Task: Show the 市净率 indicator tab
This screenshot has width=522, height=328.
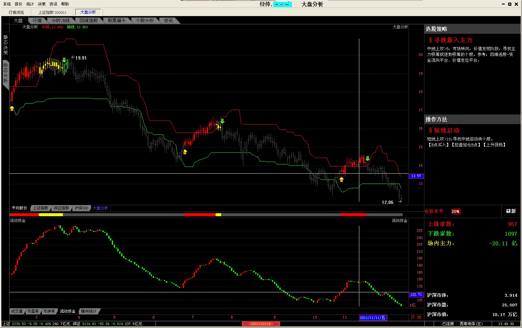Action: tap(49, 311)
